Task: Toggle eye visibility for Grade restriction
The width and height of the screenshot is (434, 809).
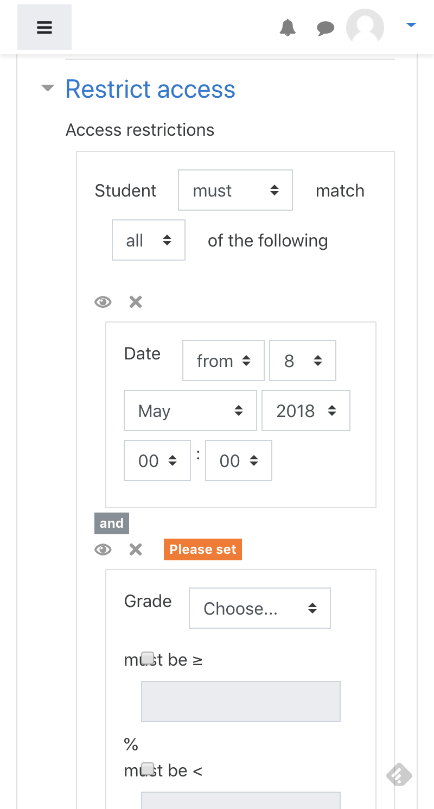Action: click(x=103, y=549)
